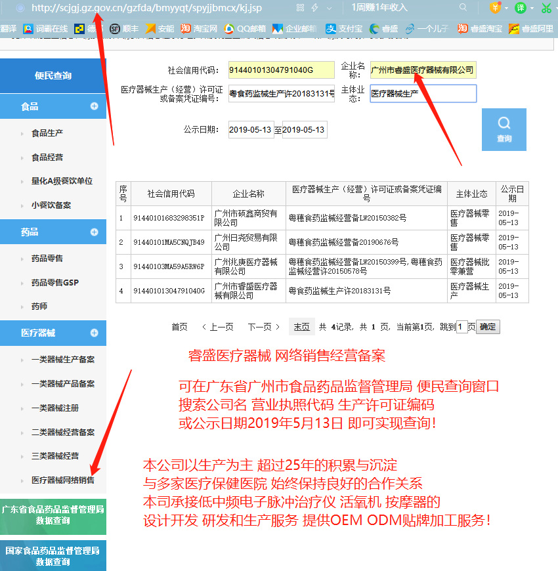
Task: Open 一类器械注册 in the sidebar
Action: (x=55, y=408)
